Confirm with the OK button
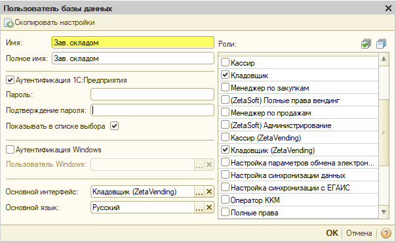This screenshot has height=243, width=396. (332, 233)
